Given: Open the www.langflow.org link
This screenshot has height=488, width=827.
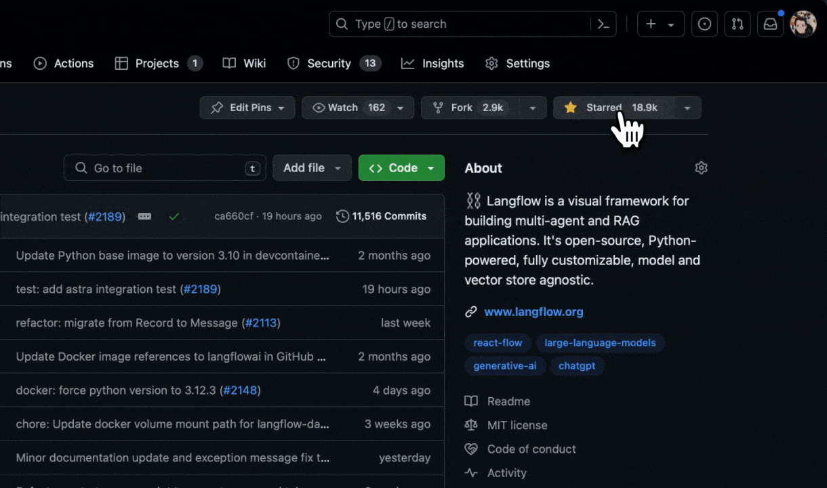Looking at the screenshot, I should [533, 312].
